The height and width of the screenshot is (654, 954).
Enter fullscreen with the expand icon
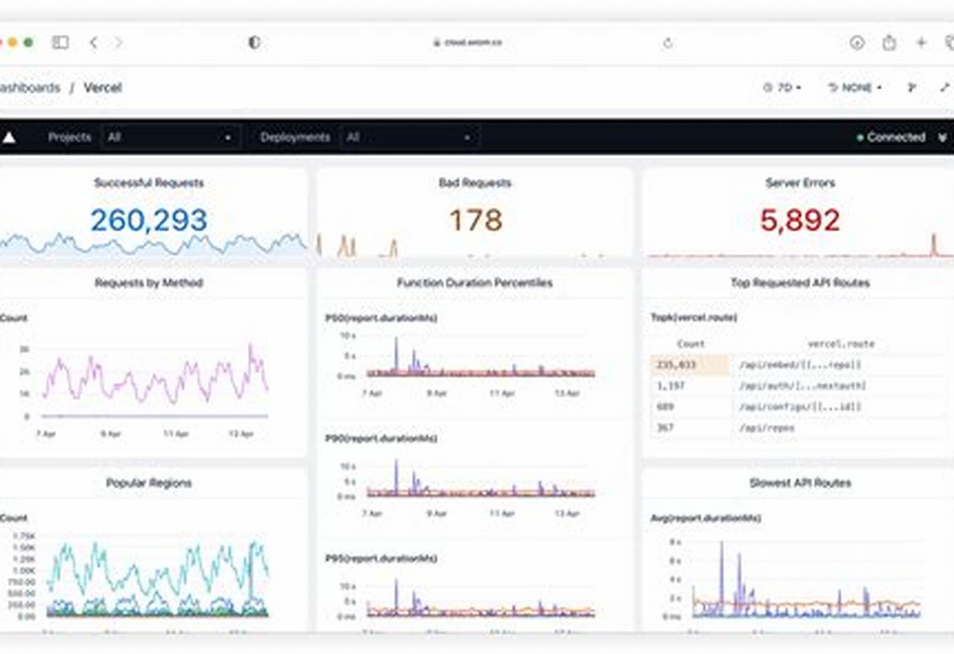click(x=944, y=88)
